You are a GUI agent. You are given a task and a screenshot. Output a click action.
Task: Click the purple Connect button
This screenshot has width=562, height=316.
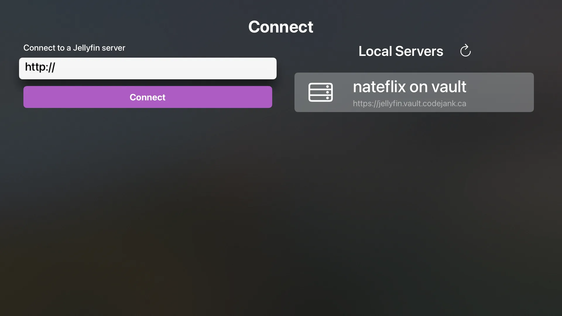tap(148, 97)
